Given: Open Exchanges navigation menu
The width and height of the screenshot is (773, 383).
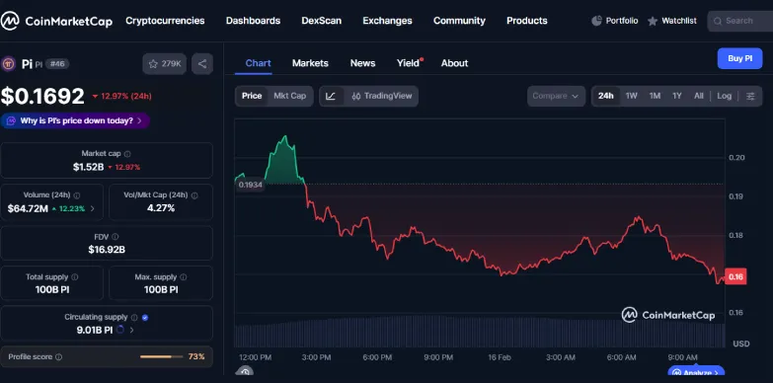Looking at the screenshot, I should click(x=387, y=21).
